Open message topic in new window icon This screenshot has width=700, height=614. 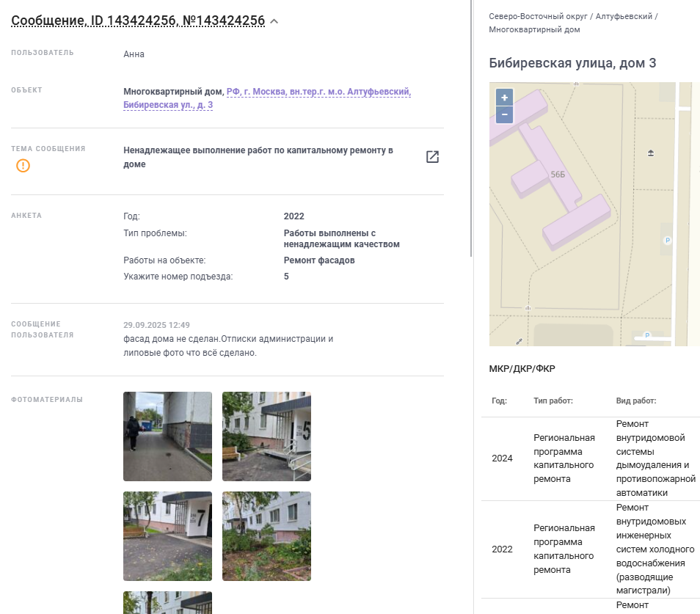pos(432,157)
